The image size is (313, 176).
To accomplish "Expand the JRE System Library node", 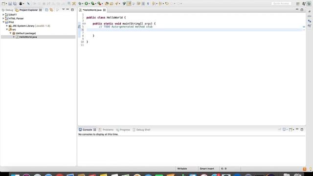I will [7, 26].
